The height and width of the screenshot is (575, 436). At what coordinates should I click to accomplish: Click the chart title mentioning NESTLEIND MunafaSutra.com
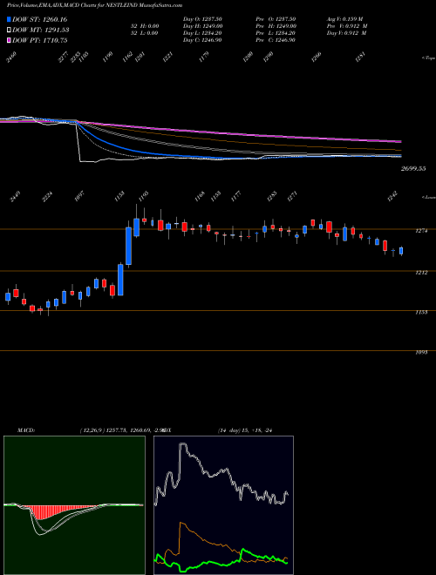94,5
